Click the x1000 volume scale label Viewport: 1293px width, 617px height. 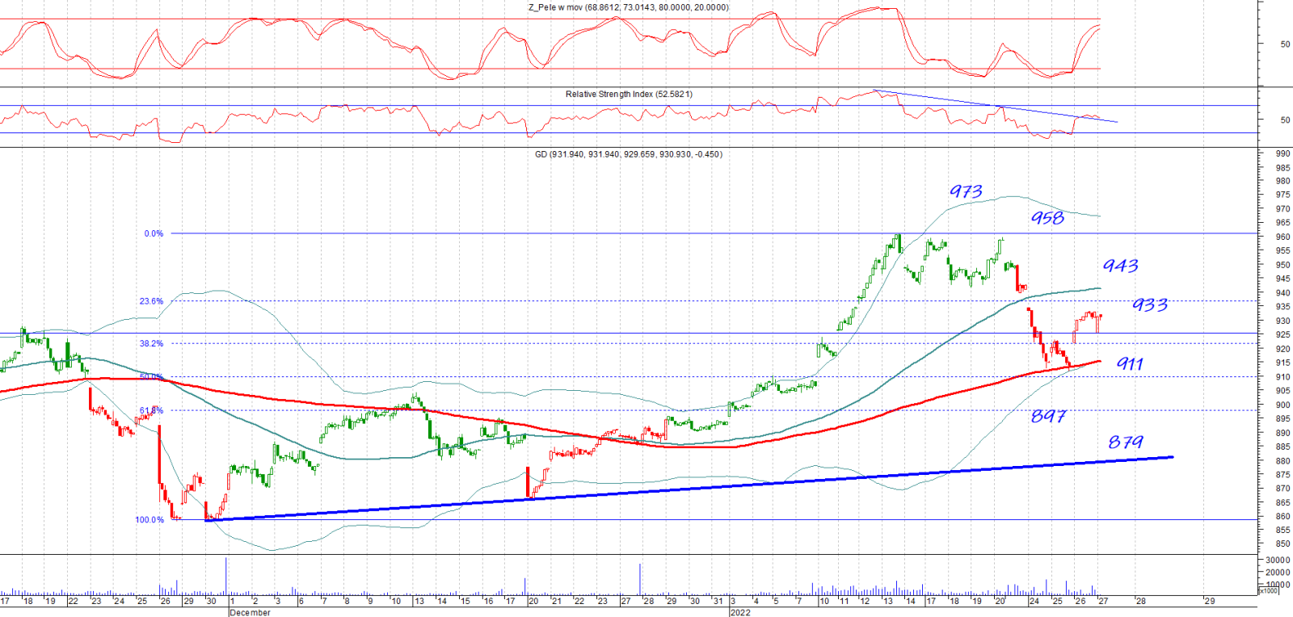click(x=1269, y=591)
